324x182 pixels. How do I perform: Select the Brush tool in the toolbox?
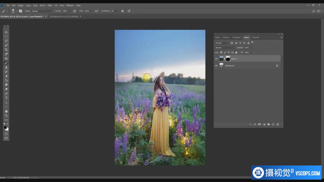click(6, 63)
